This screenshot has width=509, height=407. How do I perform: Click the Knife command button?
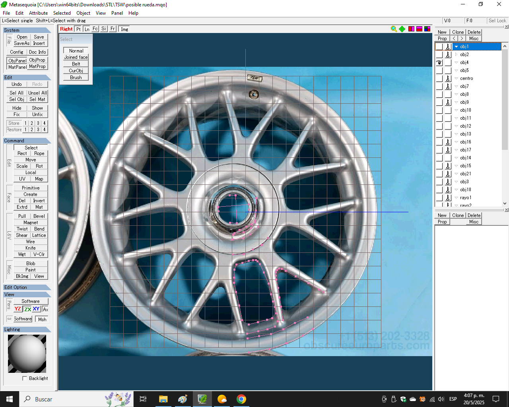31,248
